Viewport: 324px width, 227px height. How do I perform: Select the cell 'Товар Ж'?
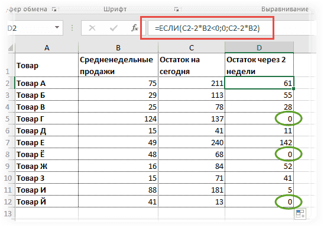[x=47, y=166]
